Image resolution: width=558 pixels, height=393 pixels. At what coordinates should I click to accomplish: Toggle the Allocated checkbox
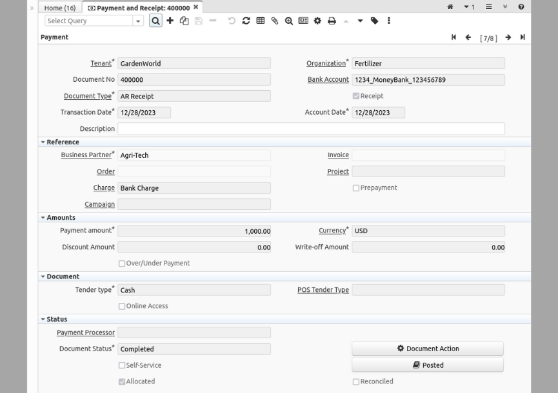122,381
